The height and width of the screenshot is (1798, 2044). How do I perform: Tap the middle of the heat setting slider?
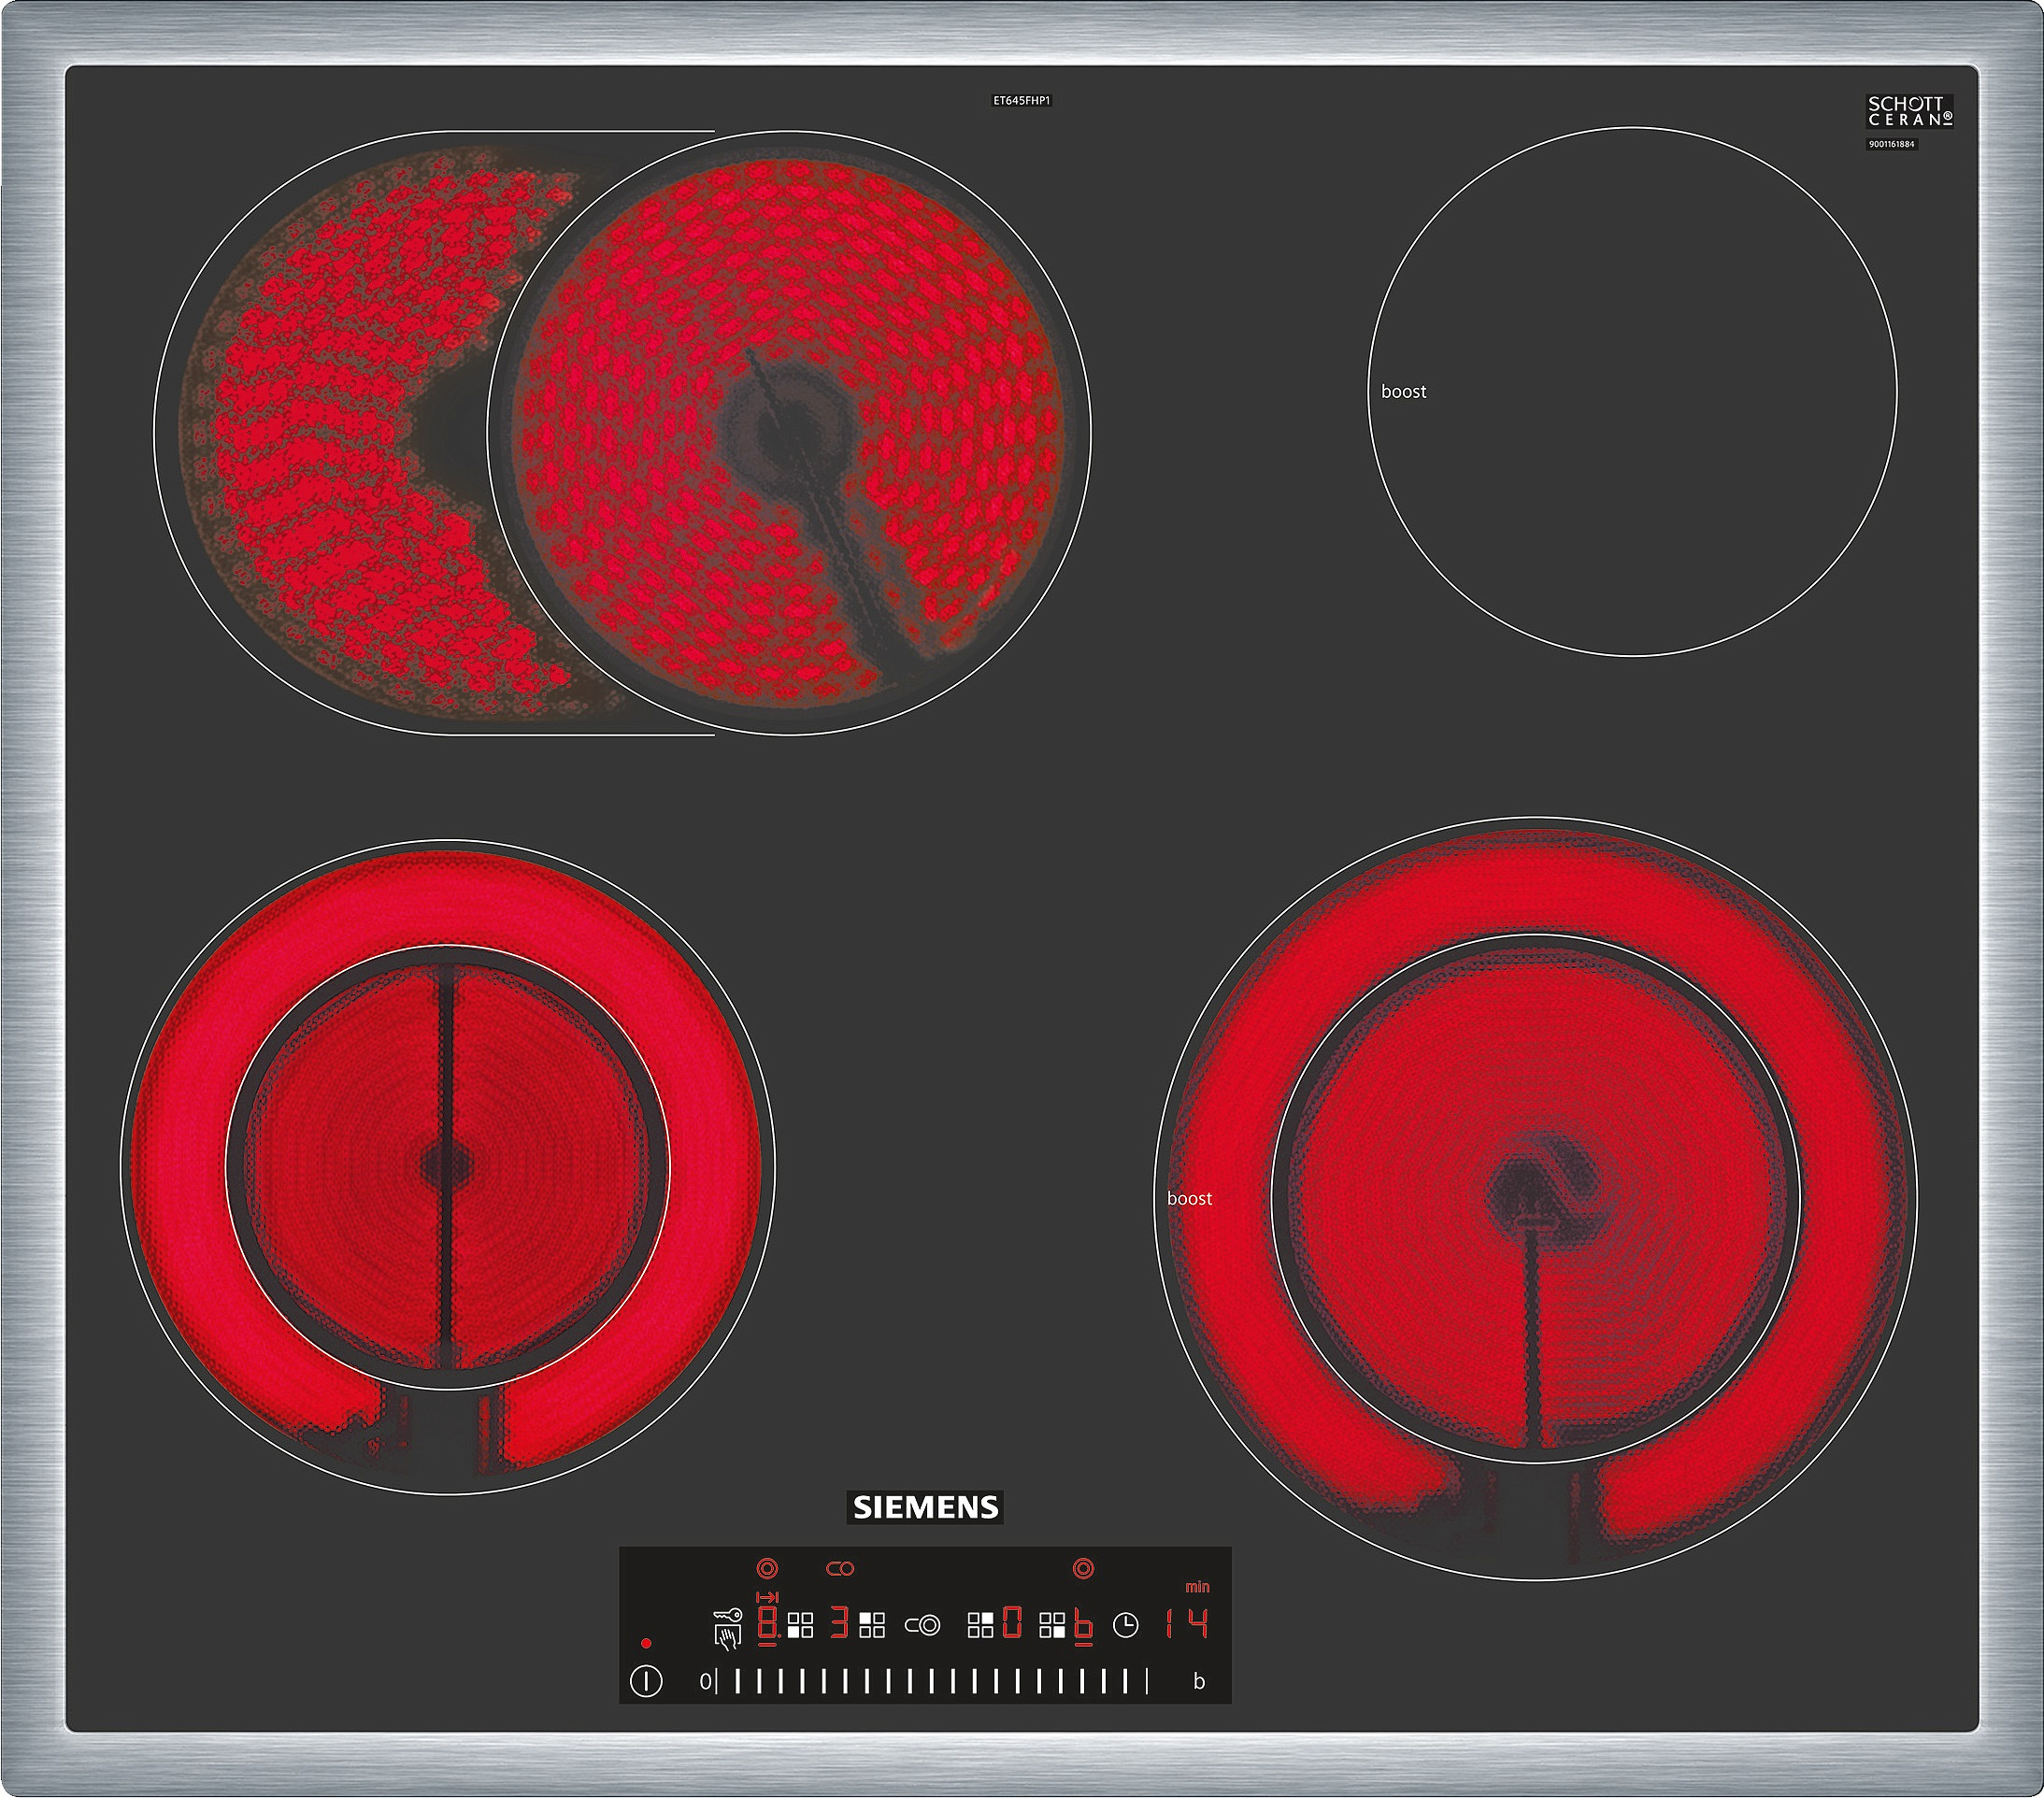pos(932,1682)
